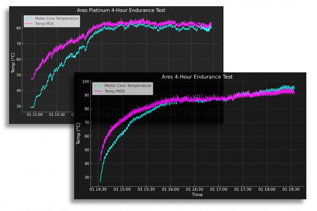Screen dimensions: 317x211
Task: Click 'Motor Core Temperature' in front chart legend
Action: [128, 85]
